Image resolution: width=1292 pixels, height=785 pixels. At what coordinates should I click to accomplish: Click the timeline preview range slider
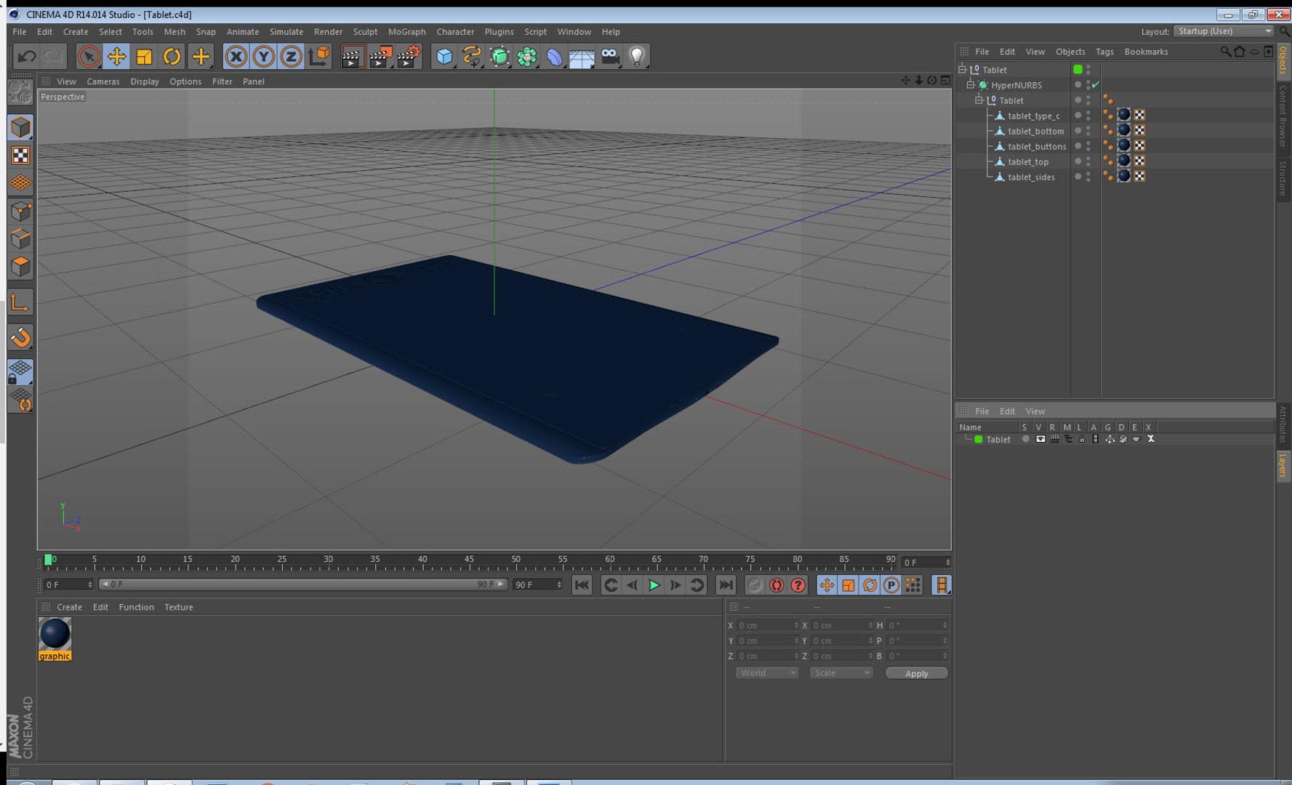[302, 584]
